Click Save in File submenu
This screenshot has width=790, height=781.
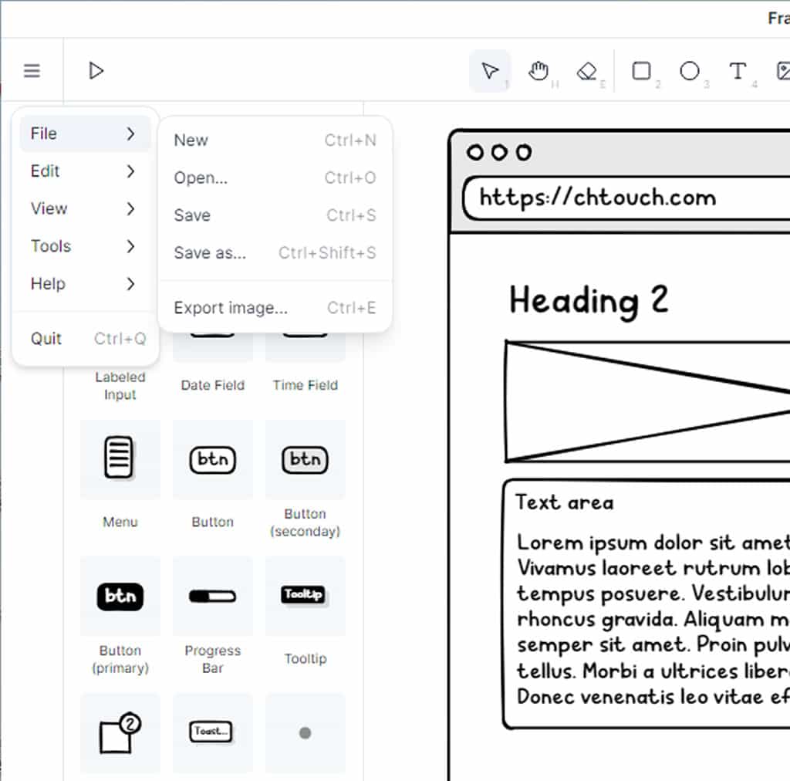click(x=275, y=215)
